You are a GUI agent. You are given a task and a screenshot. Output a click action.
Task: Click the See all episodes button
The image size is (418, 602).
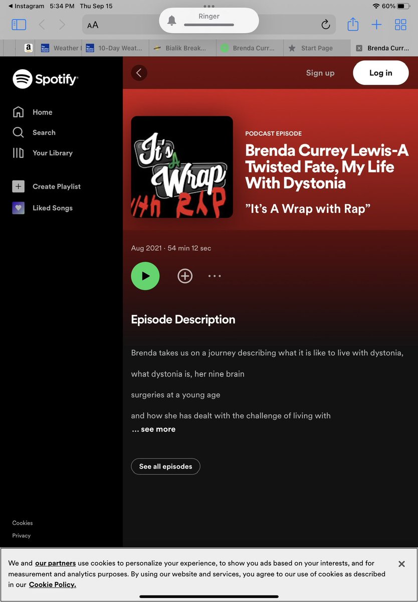[x=165, y=467]
